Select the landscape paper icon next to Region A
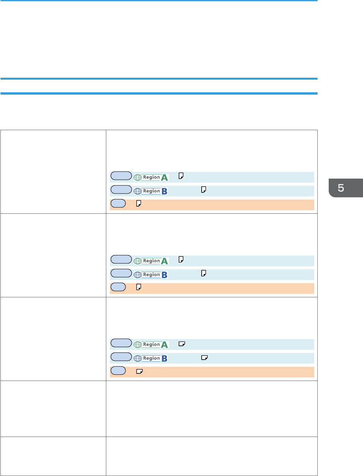Viewport: 363px width, 476px height. click(182, 344)
